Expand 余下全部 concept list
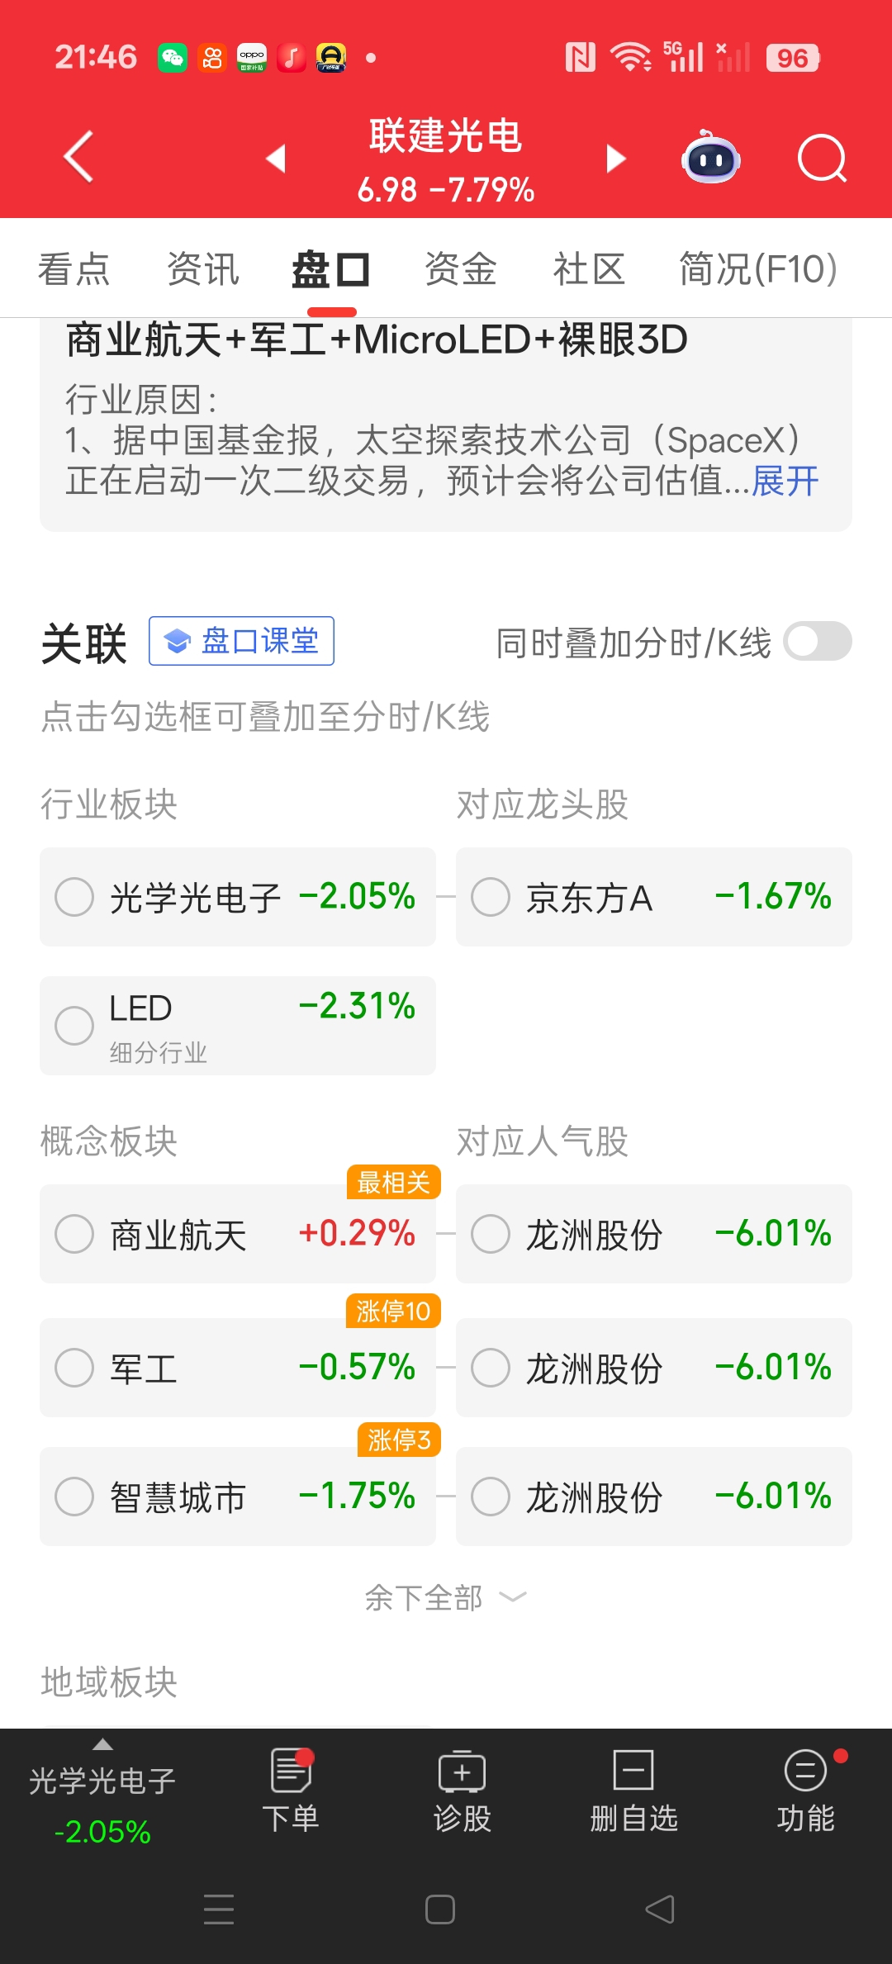 click(444, 1597)
